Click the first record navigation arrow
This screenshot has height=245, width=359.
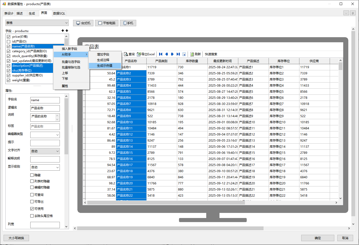(161, 54)
